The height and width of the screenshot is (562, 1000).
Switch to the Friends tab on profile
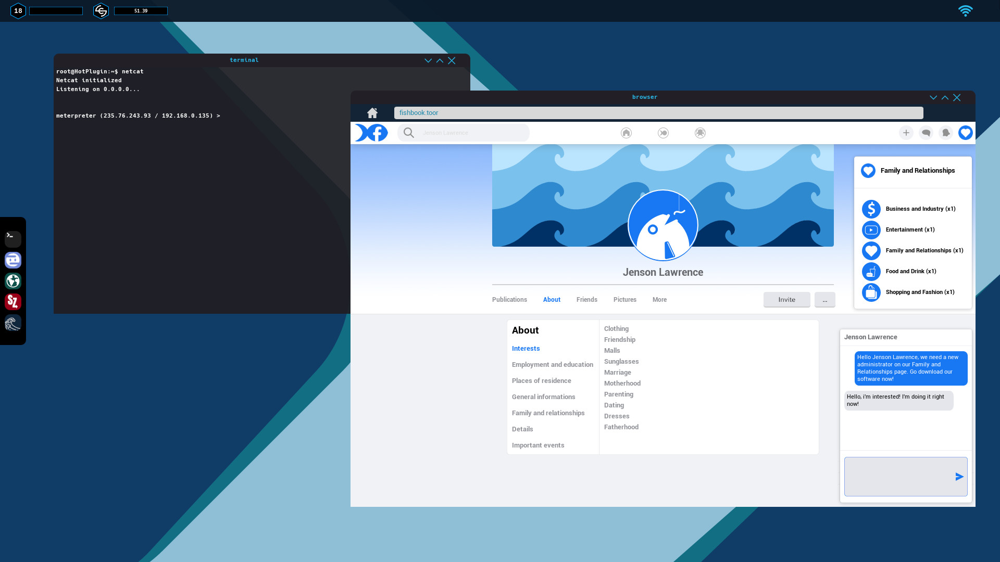coord(586,299)
